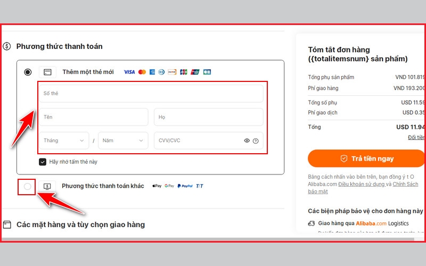This screenshot has width=426, height=266.
Task: Click the chevron arrow in the 'Năm' field
Action: coord(141,140)
